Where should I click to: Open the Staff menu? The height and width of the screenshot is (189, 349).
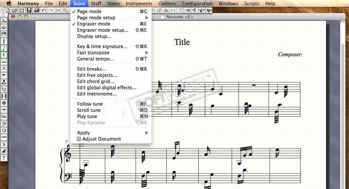coord(96,4)
